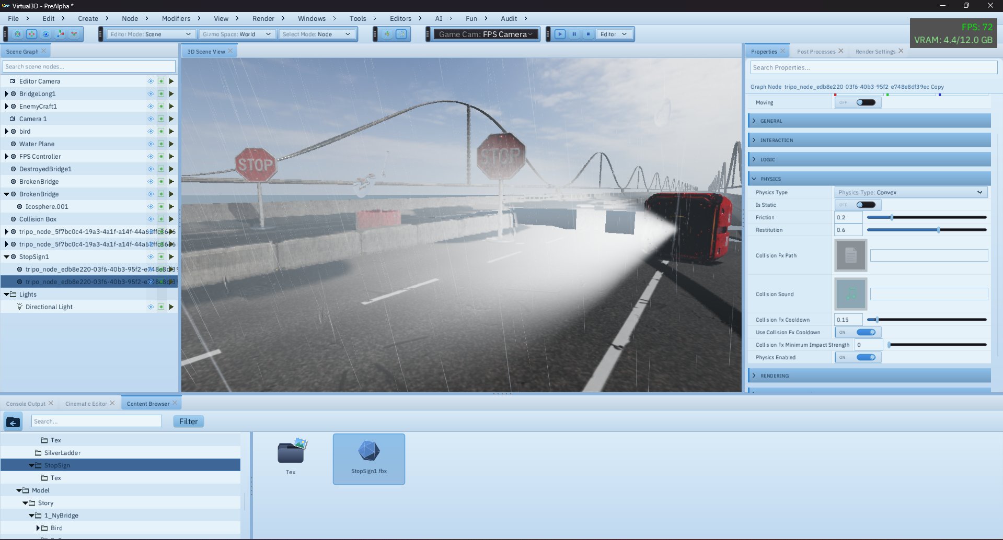Select the StopSign1.fbx thumbnail
The height and width of the screenshot is (540, 1003).
(x=369, y=459)
